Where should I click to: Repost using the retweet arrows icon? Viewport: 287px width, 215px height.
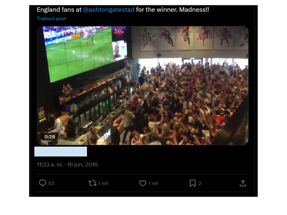coord(92,183)
